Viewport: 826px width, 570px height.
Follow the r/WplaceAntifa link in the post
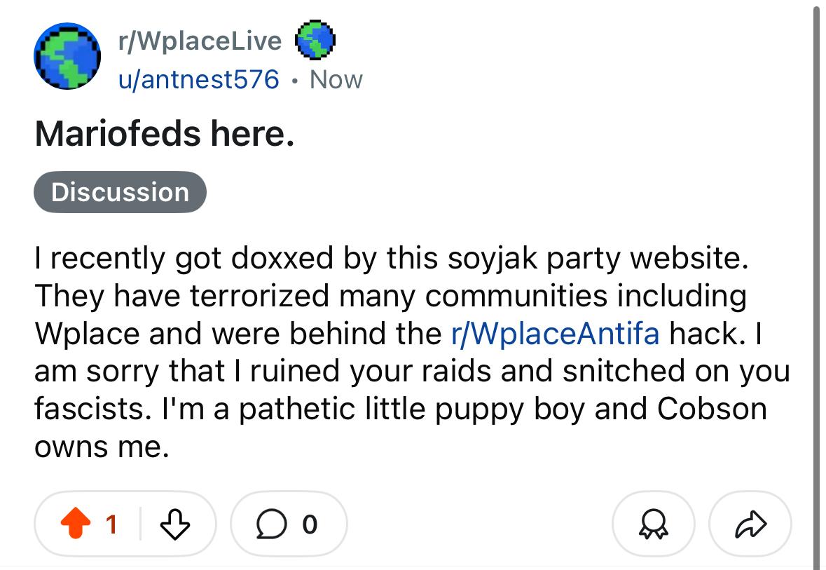click(554, 333)
